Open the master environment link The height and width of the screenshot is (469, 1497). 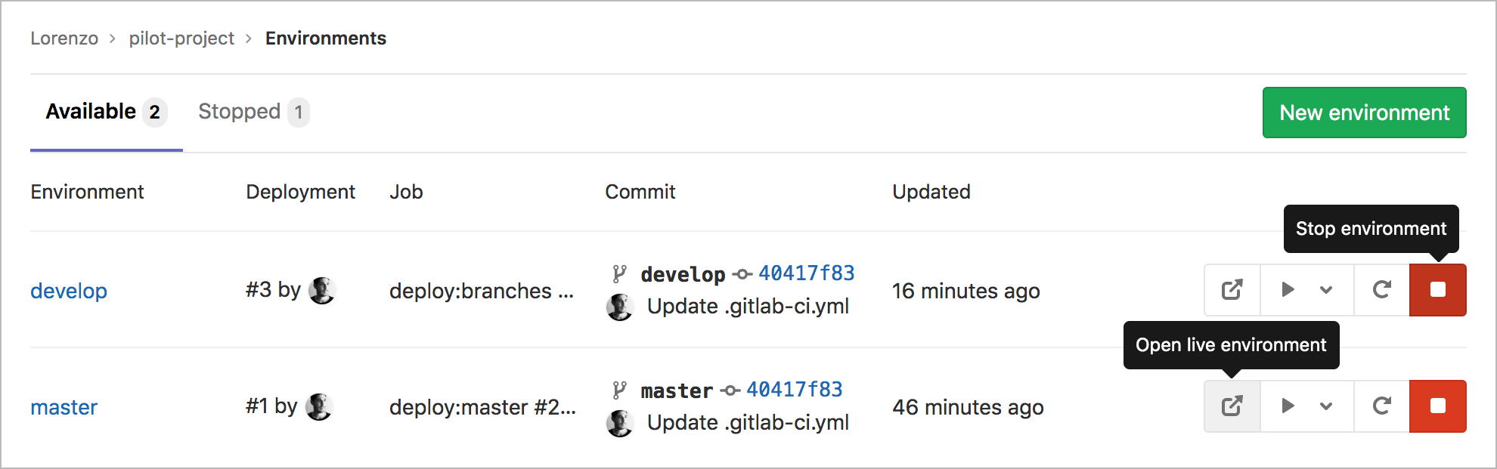(x=64, y=407)
